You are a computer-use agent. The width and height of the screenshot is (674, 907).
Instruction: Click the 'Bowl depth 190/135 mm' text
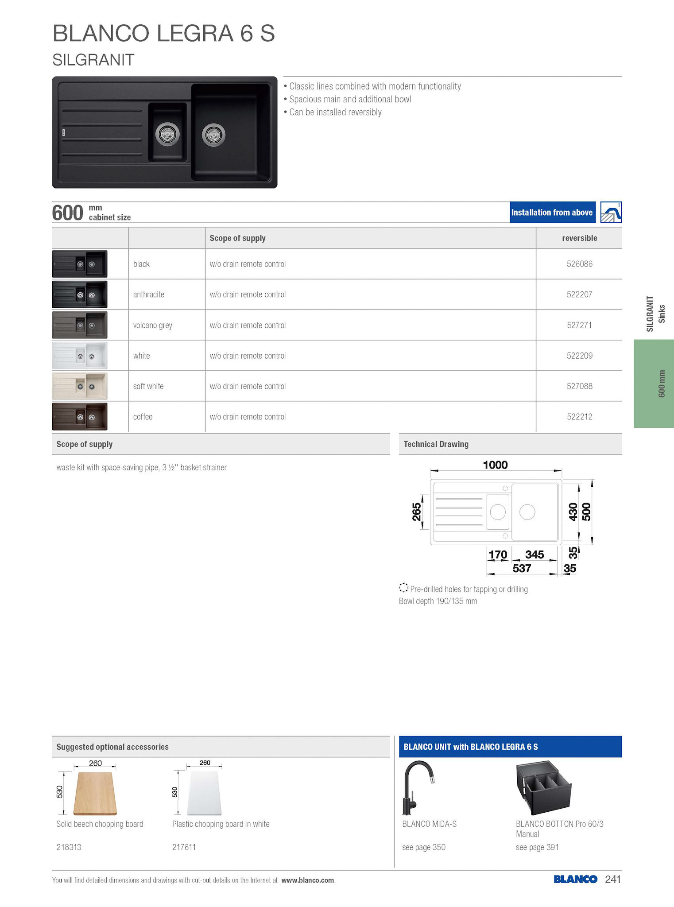438,601
